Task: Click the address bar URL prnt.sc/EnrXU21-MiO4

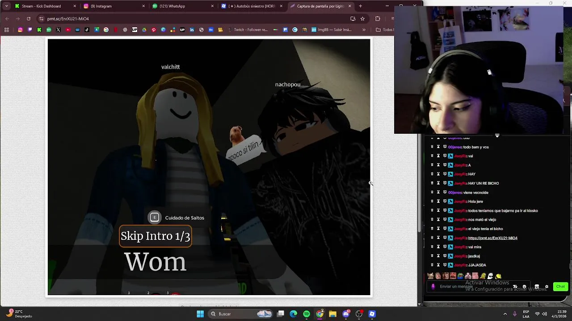Action: coord(68,19)
